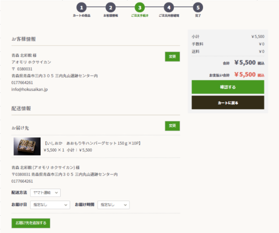Click the chevron arrow in お届け時間 box
This screenshot has height=233, width=279.
[x=125, y=205]
